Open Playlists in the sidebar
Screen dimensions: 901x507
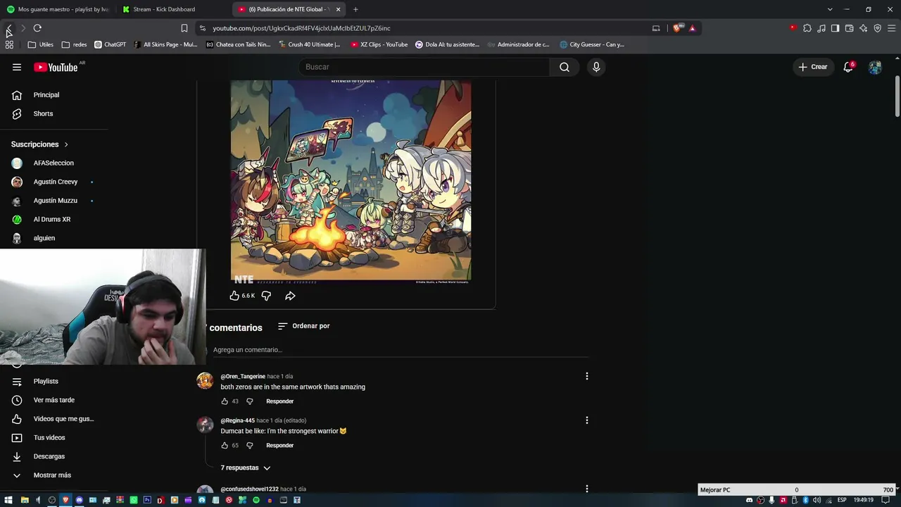coord(46,382)
